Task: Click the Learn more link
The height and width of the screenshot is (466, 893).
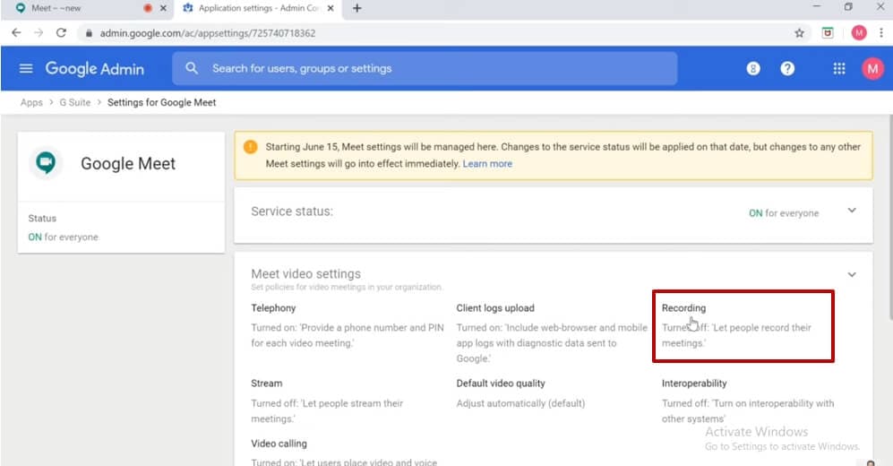Action: click(487, 164)
